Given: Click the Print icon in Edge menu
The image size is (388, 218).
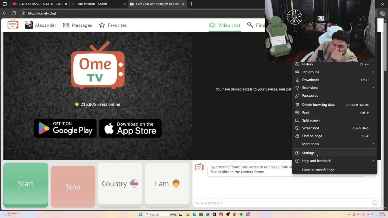Looking at the screenshot, I should [x=297, y=113].
